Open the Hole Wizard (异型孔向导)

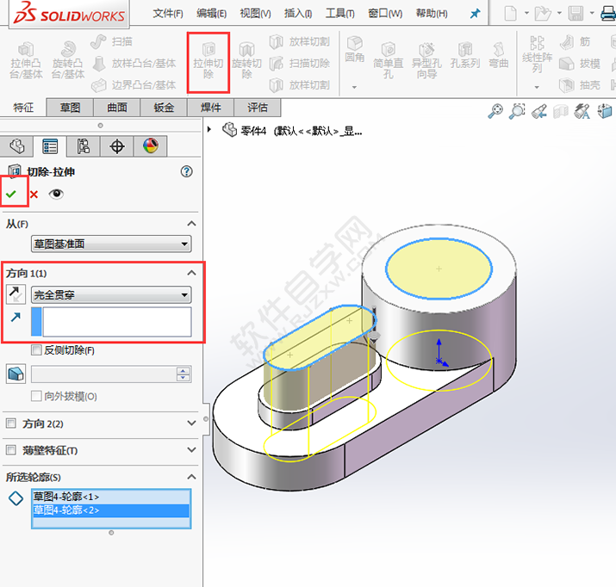coord(426,61)
